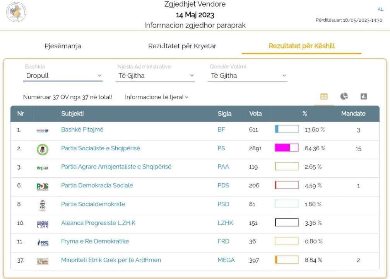Click the PSD party logo
Image resolution: width=390 pixels, height=279 pixels.
tap(43, 205)
